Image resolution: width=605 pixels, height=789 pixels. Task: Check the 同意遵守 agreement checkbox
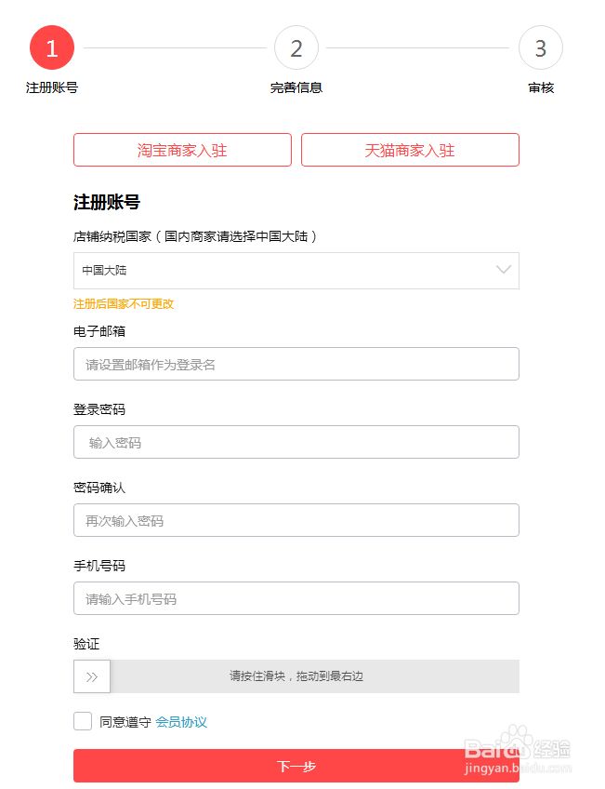pyautogui.click(x=83, y=721)
